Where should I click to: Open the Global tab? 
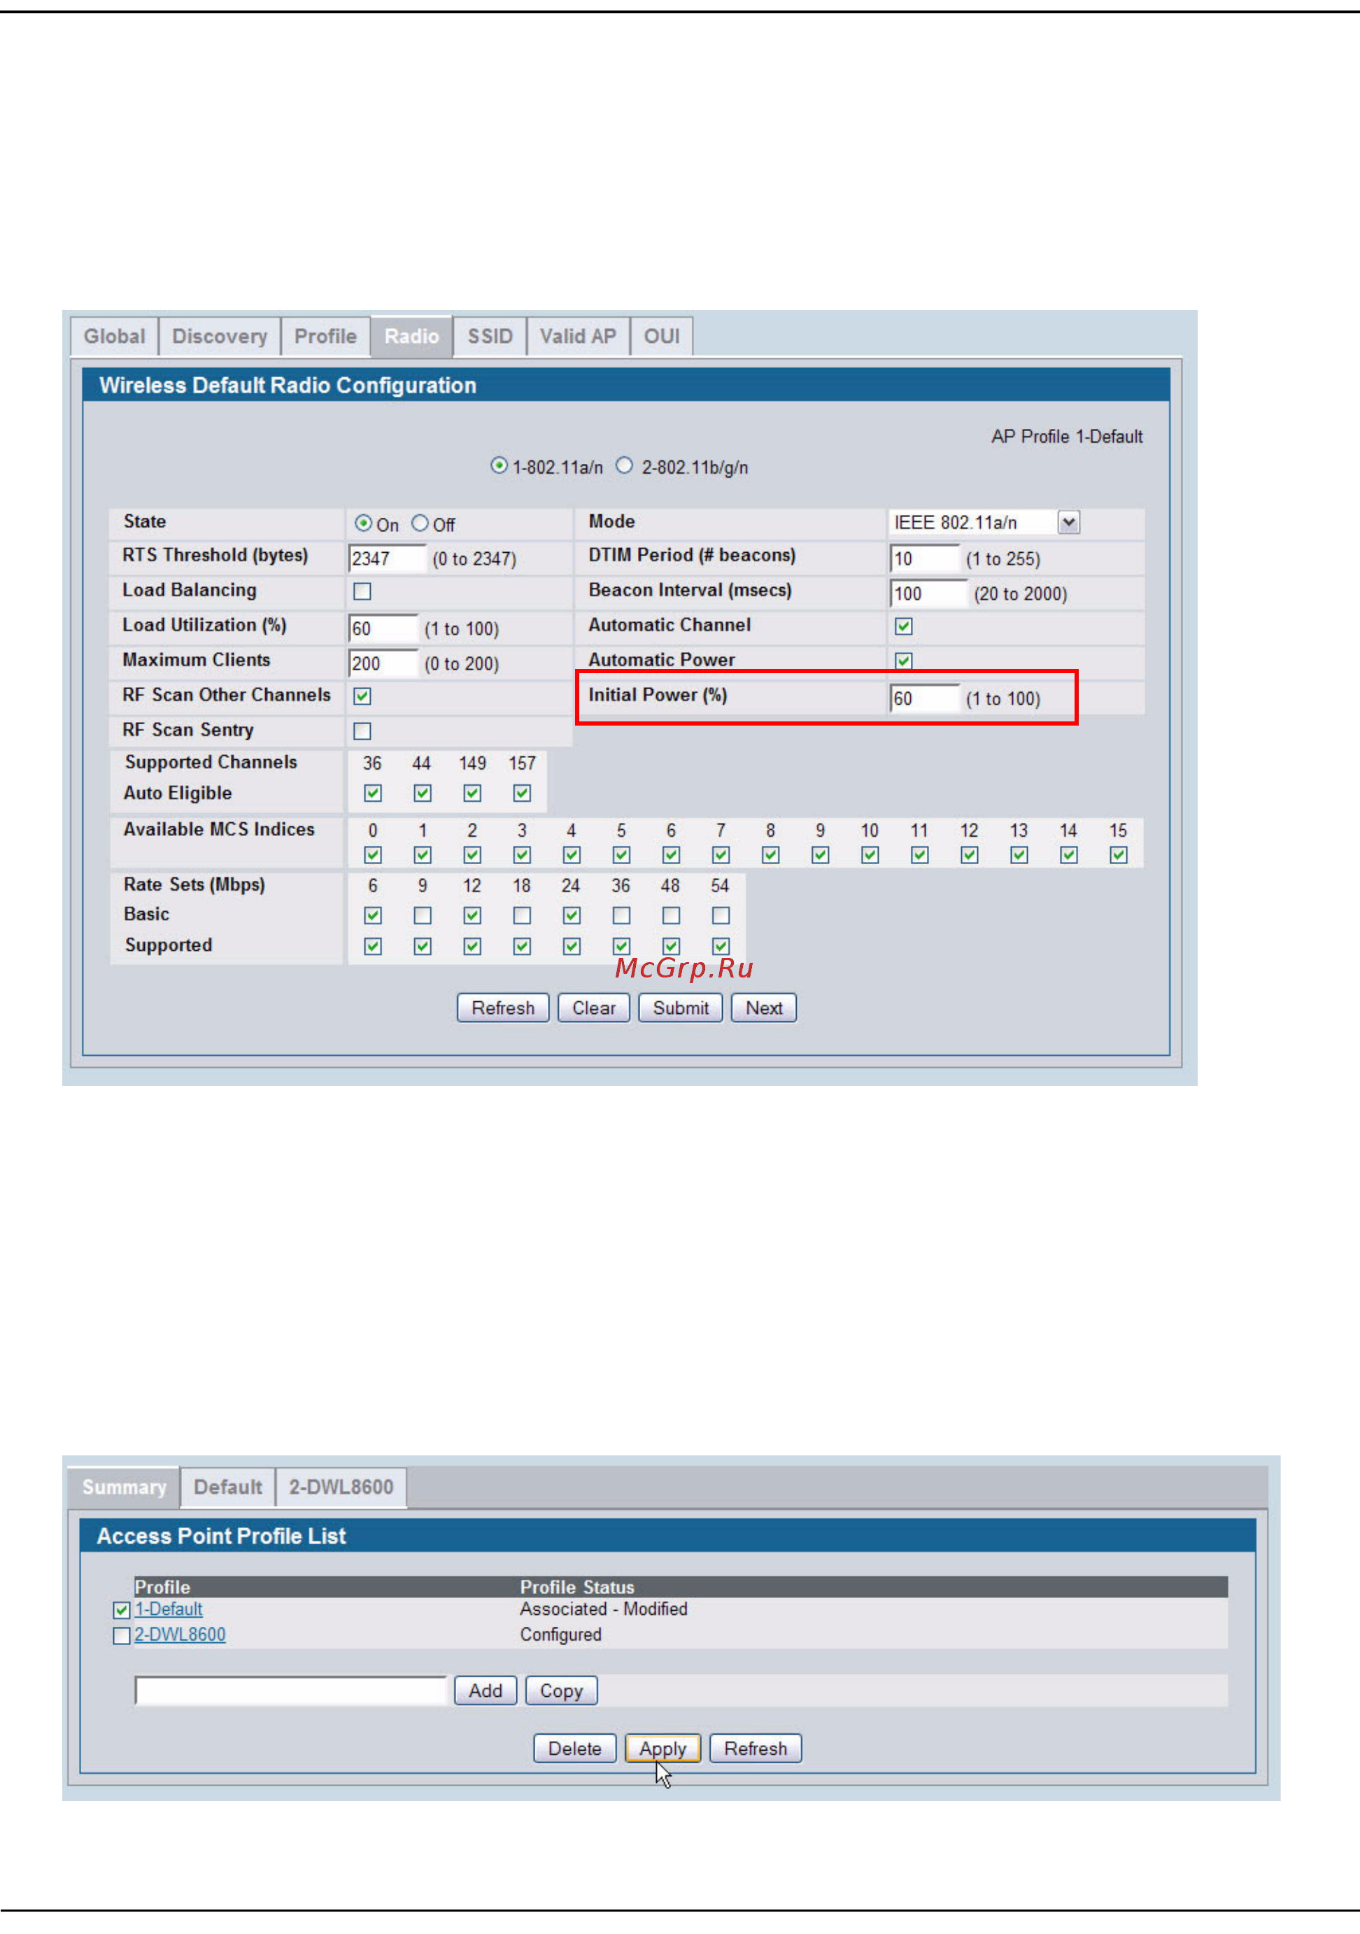(x=115, y=336)
